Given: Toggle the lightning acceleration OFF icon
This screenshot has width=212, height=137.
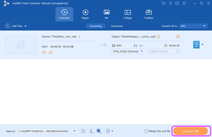Looking at the screenshot, I should [x=91, y=131].
